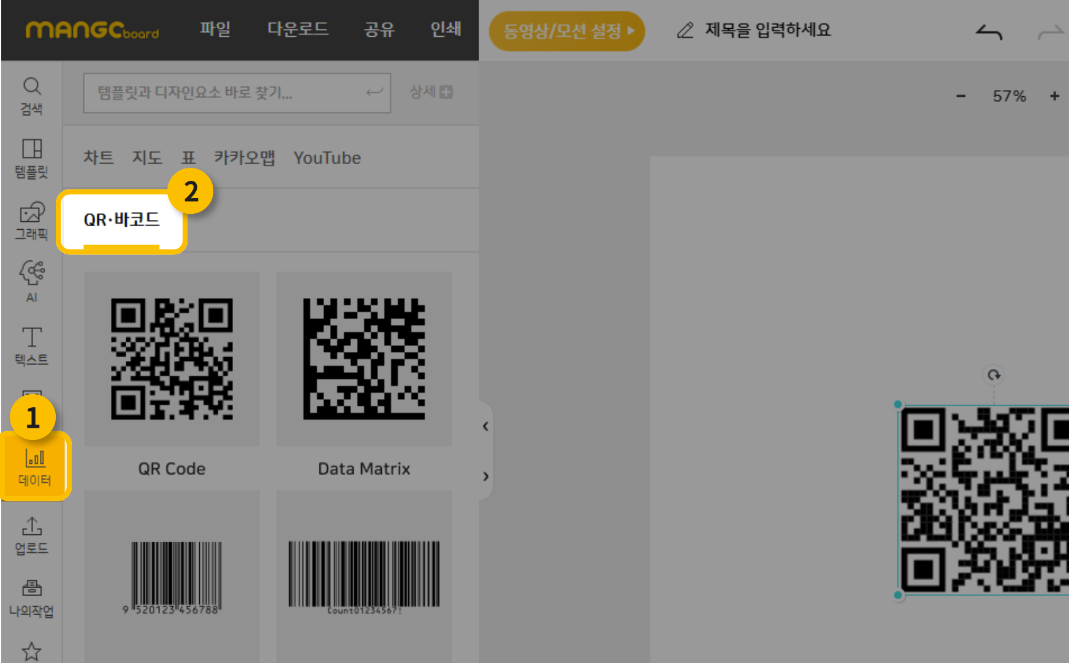
Task: Click the redo arrow icon
Action: (1052, 32)
